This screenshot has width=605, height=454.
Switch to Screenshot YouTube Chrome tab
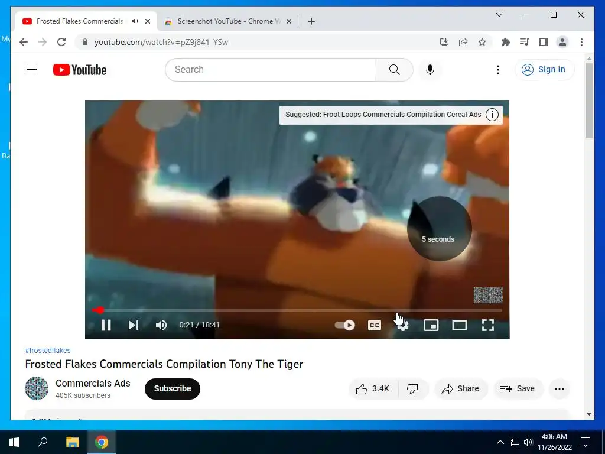pos(229,21)
